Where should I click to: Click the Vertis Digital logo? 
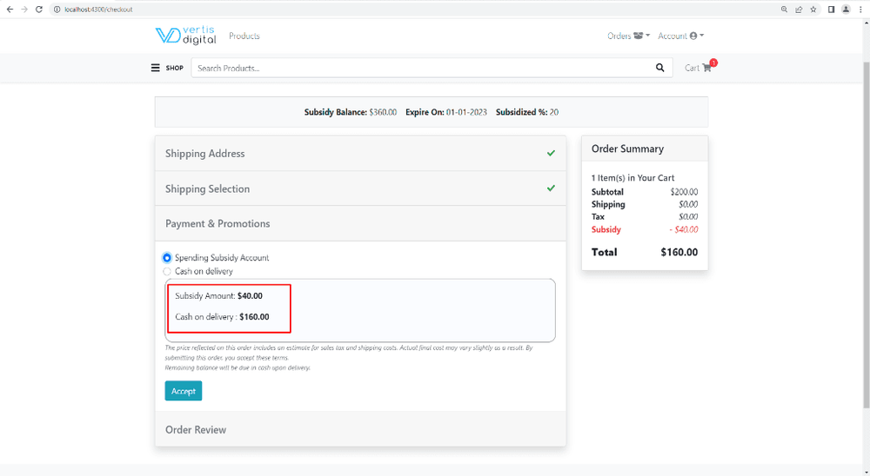185,36
